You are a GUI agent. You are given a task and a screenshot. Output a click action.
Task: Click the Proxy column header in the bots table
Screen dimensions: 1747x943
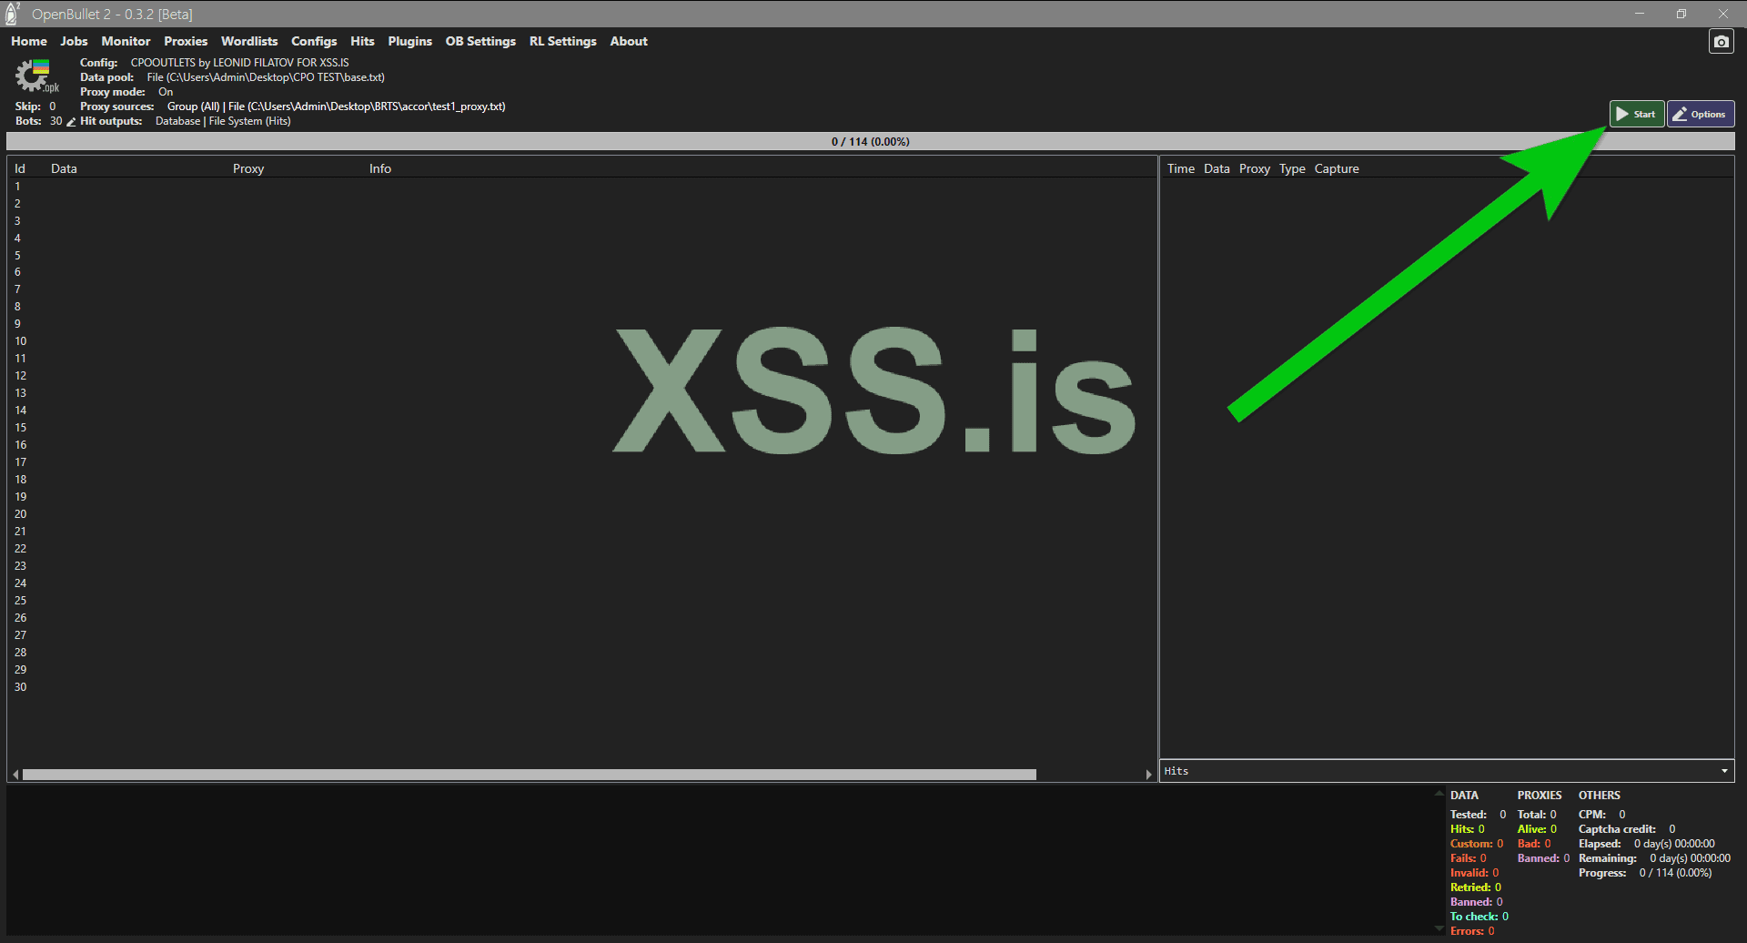[248, 168]
